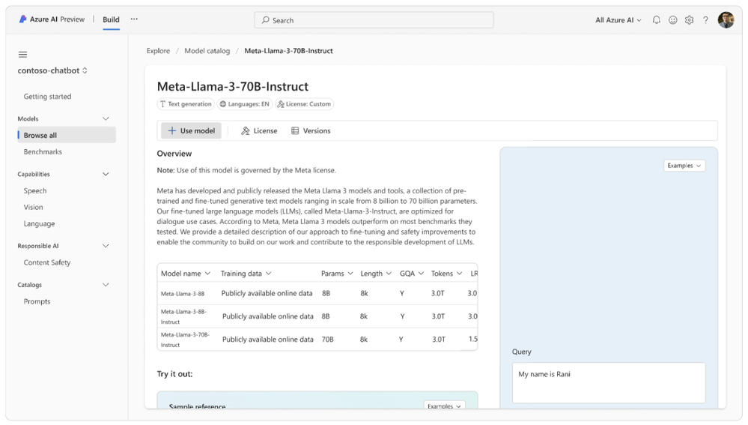Click the Meta-Llama-3-8B-Instruct row name
748x425 pixels.
183,316
